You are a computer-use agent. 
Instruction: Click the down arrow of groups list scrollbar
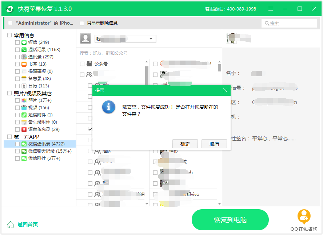(x=147, y=204)
